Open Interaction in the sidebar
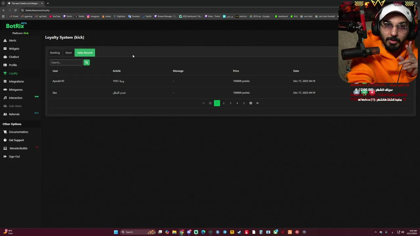 pyautogui.click(x=15, y=98)
